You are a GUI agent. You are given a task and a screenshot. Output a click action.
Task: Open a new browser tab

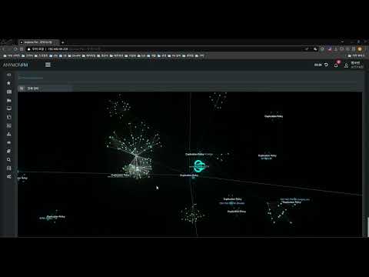pyautogui.click(x=62, y=42)
